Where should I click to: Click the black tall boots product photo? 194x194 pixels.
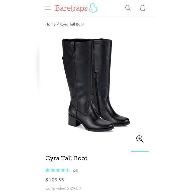pos(96,85)
